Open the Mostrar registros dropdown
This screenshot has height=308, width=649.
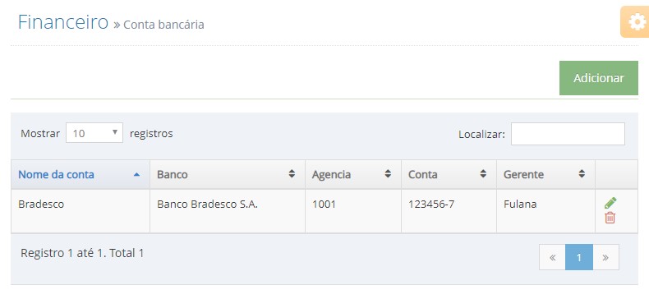point(94,133)
